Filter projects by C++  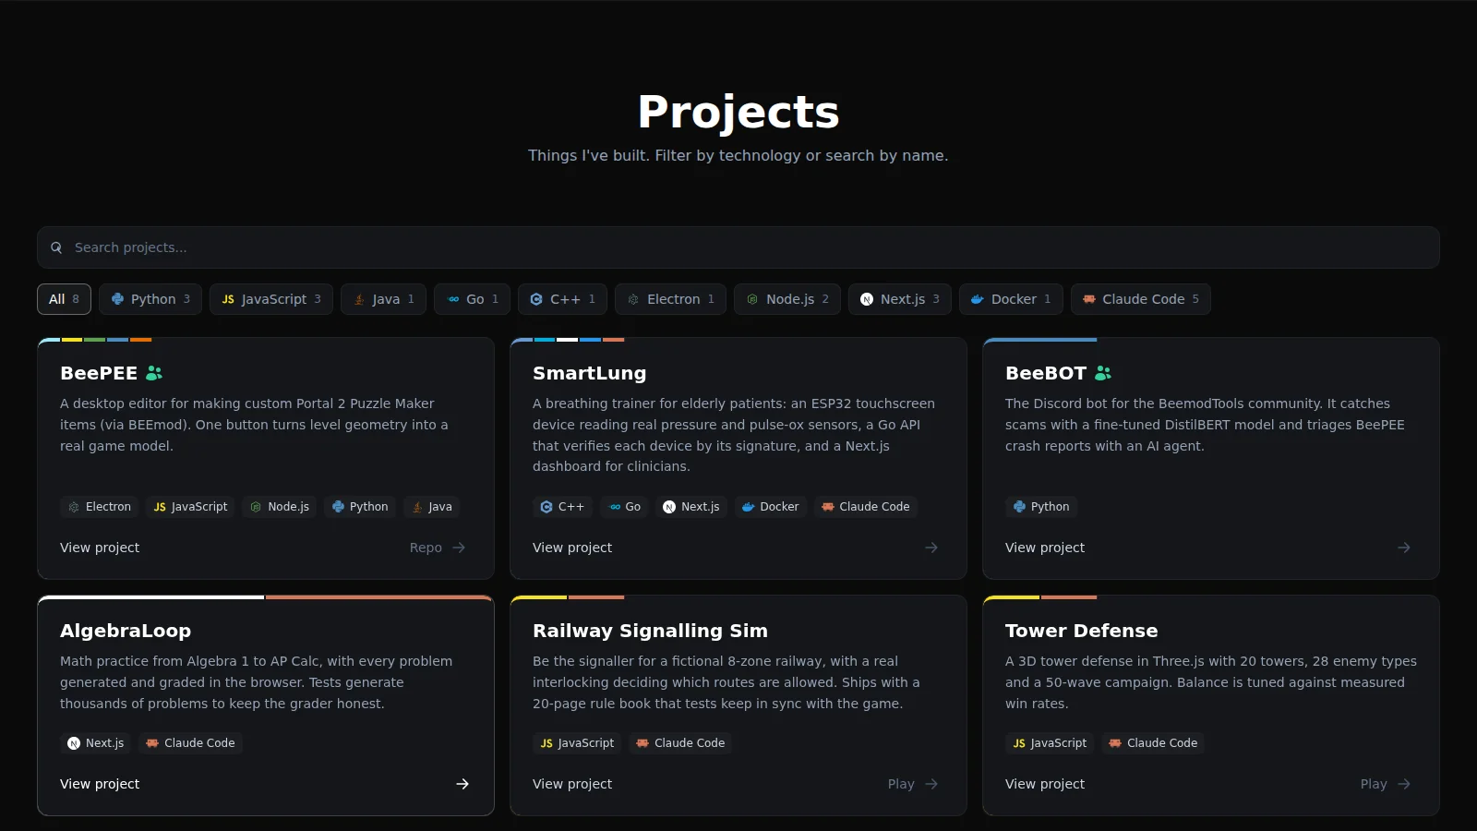tap(562, 299)
